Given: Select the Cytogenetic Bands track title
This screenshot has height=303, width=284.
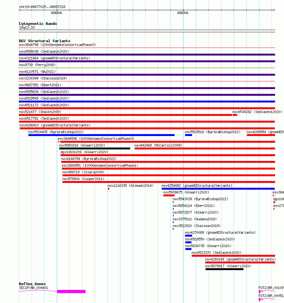Looking at the screenshot, I should coord(38,24).
